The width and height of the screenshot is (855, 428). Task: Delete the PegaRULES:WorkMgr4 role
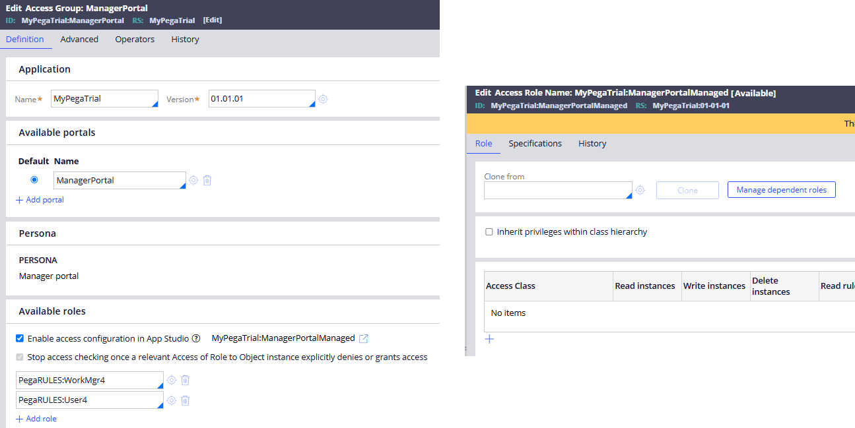click(186, 380)
